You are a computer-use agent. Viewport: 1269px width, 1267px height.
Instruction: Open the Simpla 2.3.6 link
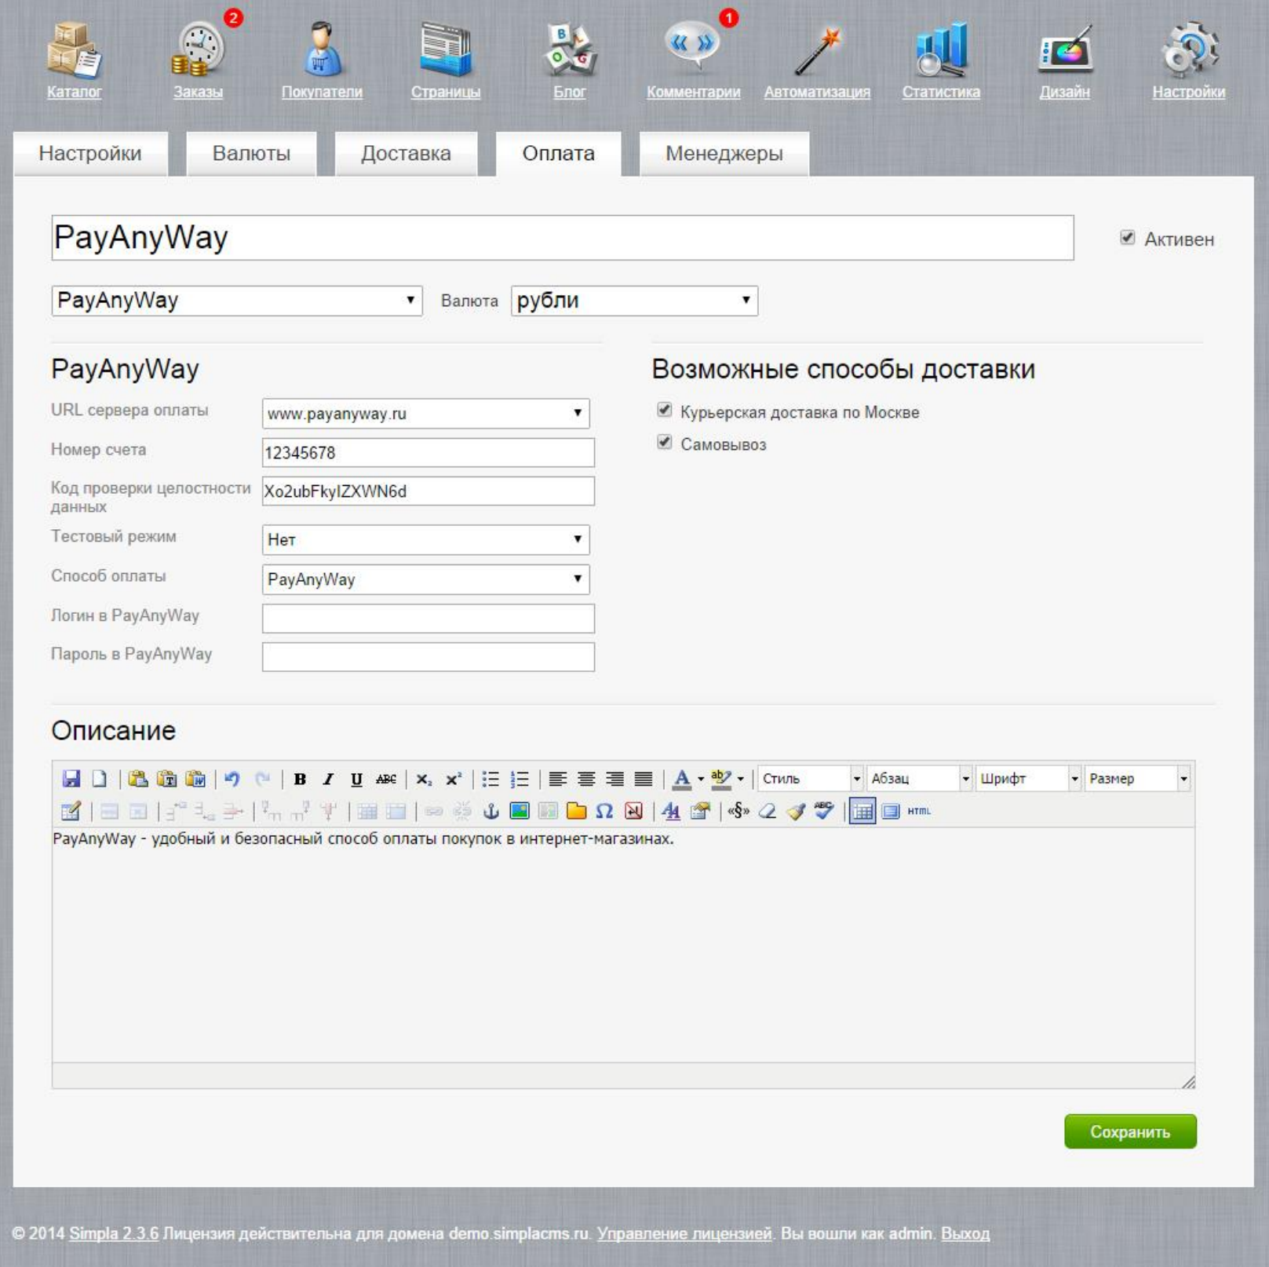point(114,1233)
